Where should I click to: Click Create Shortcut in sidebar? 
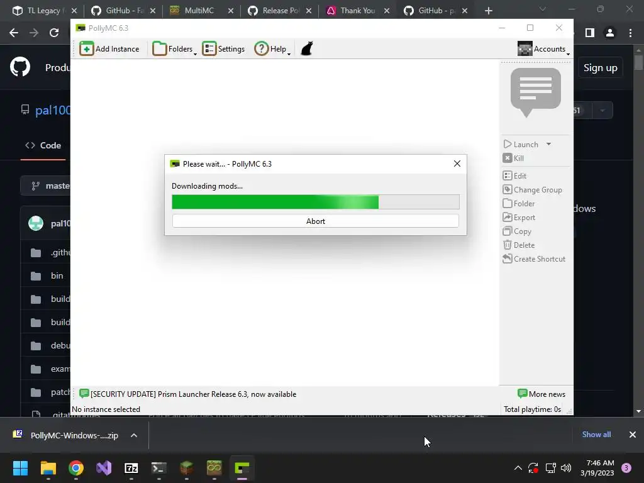[534, 258]
